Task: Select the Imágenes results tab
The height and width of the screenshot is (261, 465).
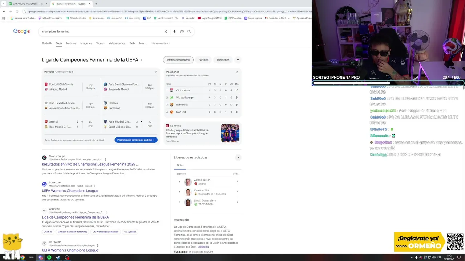Action: 86,43
